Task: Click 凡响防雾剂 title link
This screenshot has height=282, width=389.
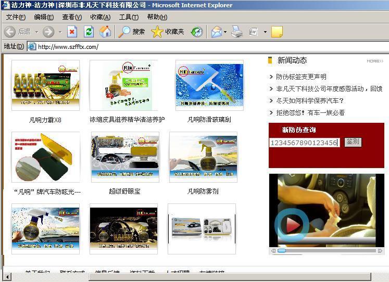Action: coord(203,191)
